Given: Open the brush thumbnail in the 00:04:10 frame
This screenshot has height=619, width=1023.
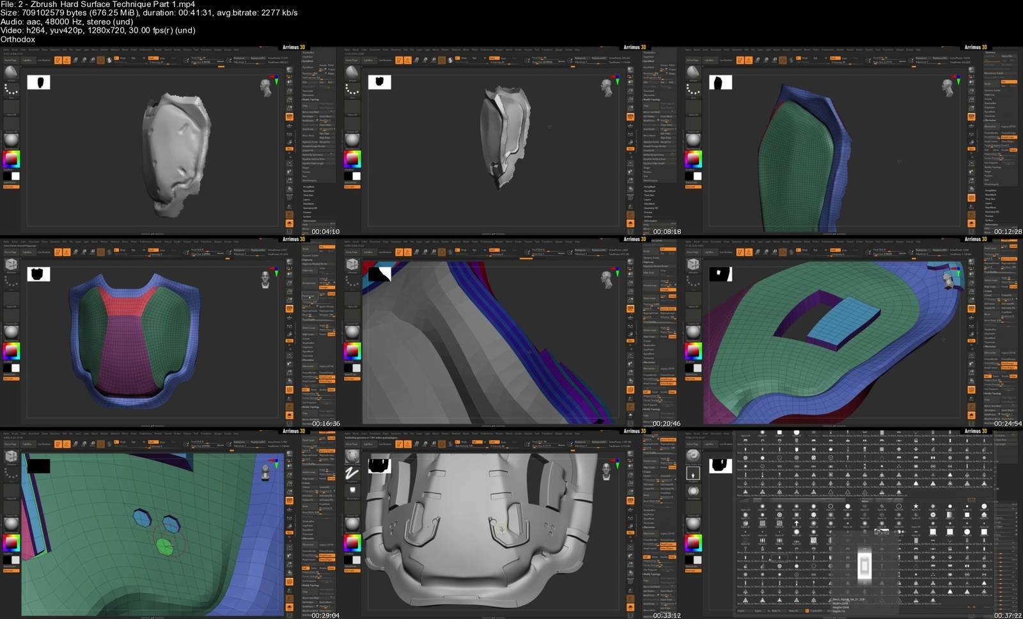Looking at the screenshot, I should pyautogui.click(x=11, y=72).
